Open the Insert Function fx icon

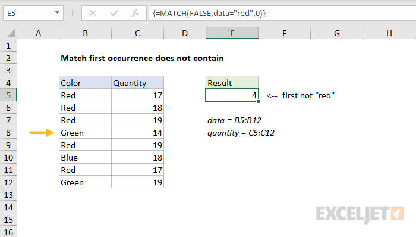click(135, 13)
